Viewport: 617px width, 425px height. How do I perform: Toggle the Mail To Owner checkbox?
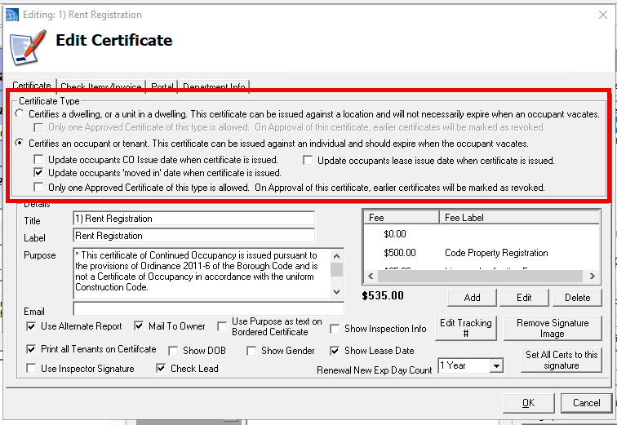click(x=140, y=326)
